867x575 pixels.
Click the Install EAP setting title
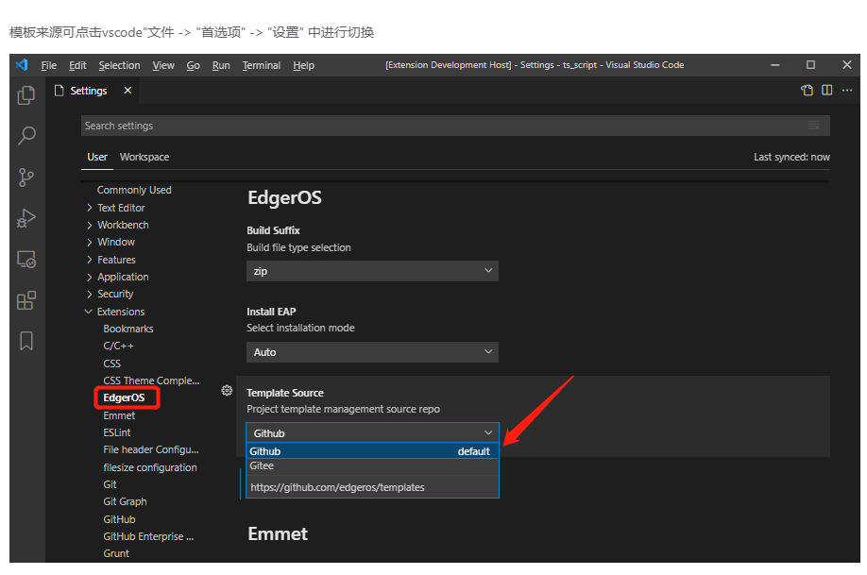coord(271,312)
